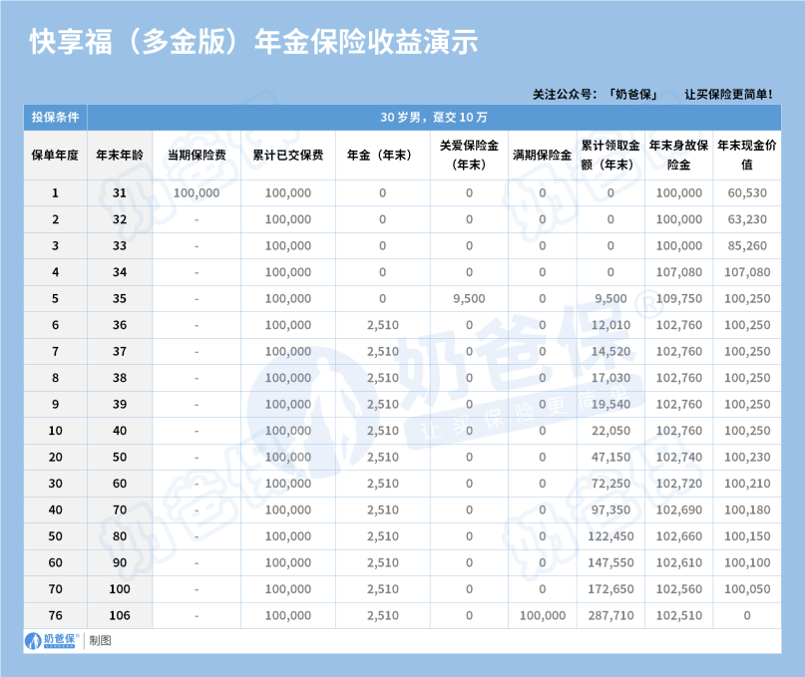This screenshot has height=677, width=805.
Task: Click the 年末年龄 column header
Action: [119, 155]
